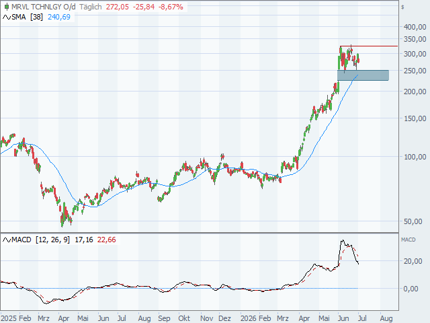Click the MACD value 17,16
Viewport: 430px width, 323px height.
(x=84, y=240)
